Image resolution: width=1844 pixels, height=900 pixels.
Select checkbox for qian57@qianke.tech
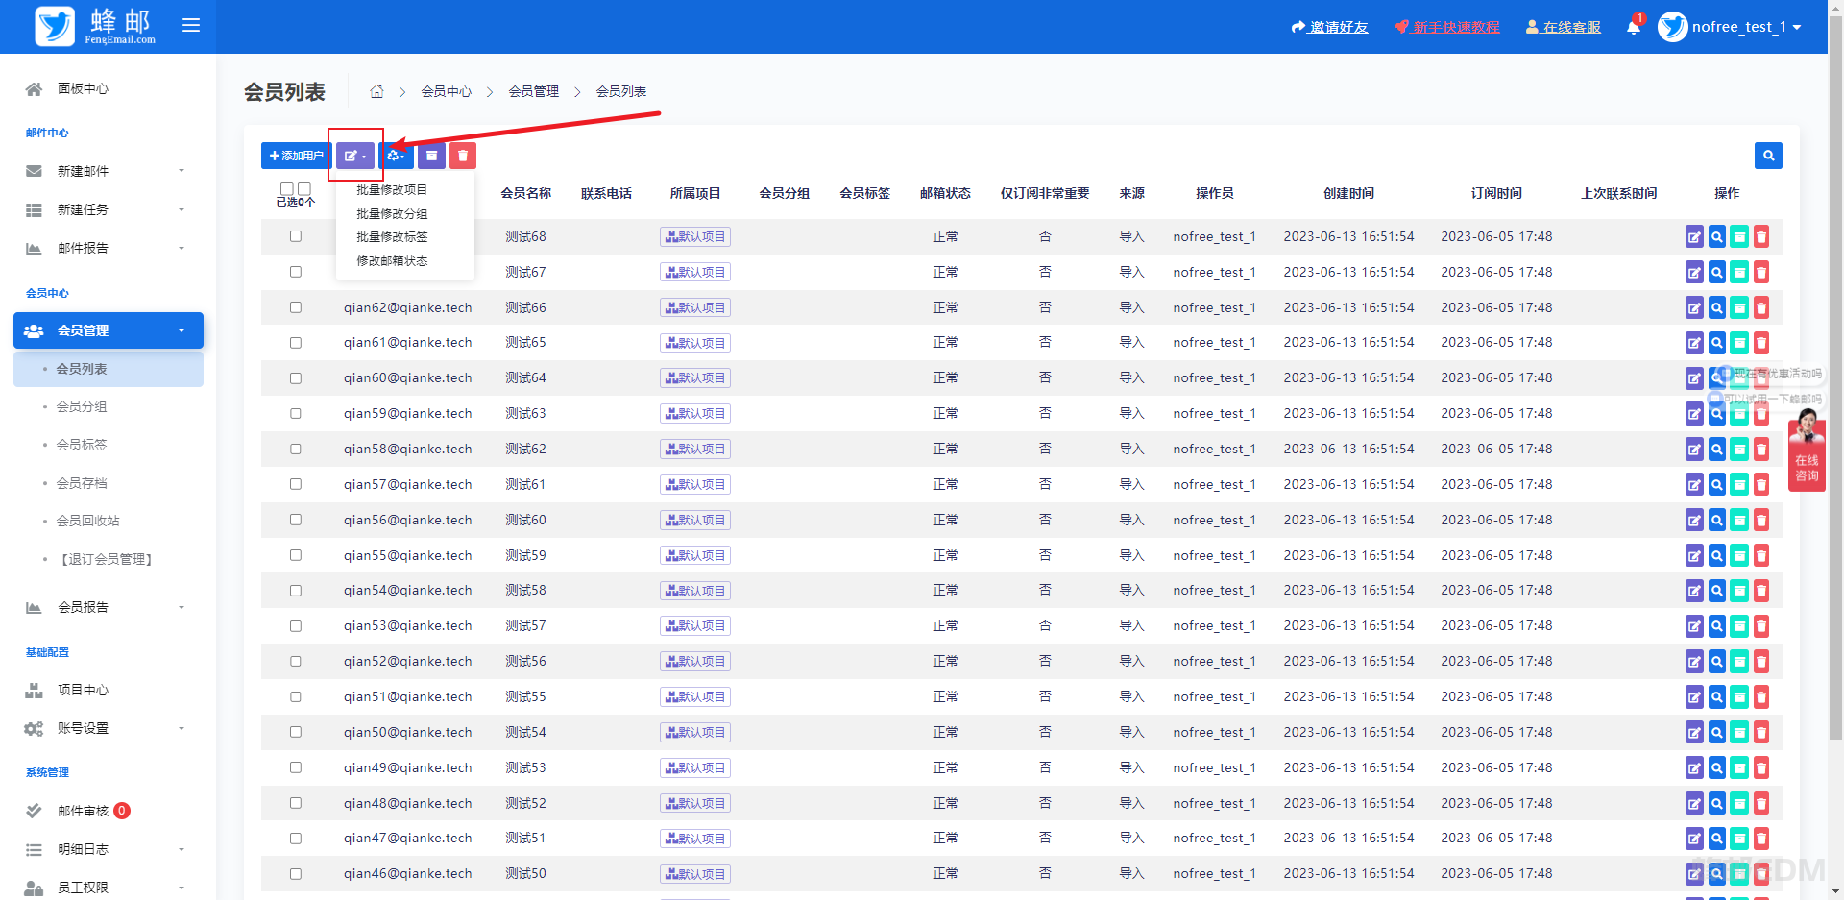tap(296, 484)
